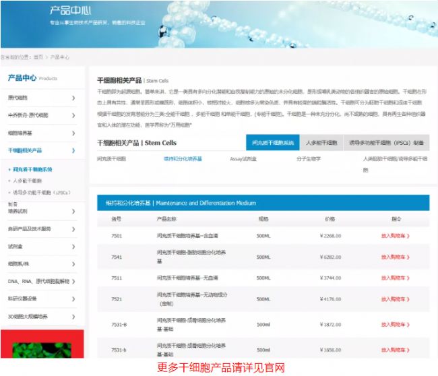Click the price ¥1656.00
Image resolution: width=438 pixels, height=376 pixels.
coord(330,350)
